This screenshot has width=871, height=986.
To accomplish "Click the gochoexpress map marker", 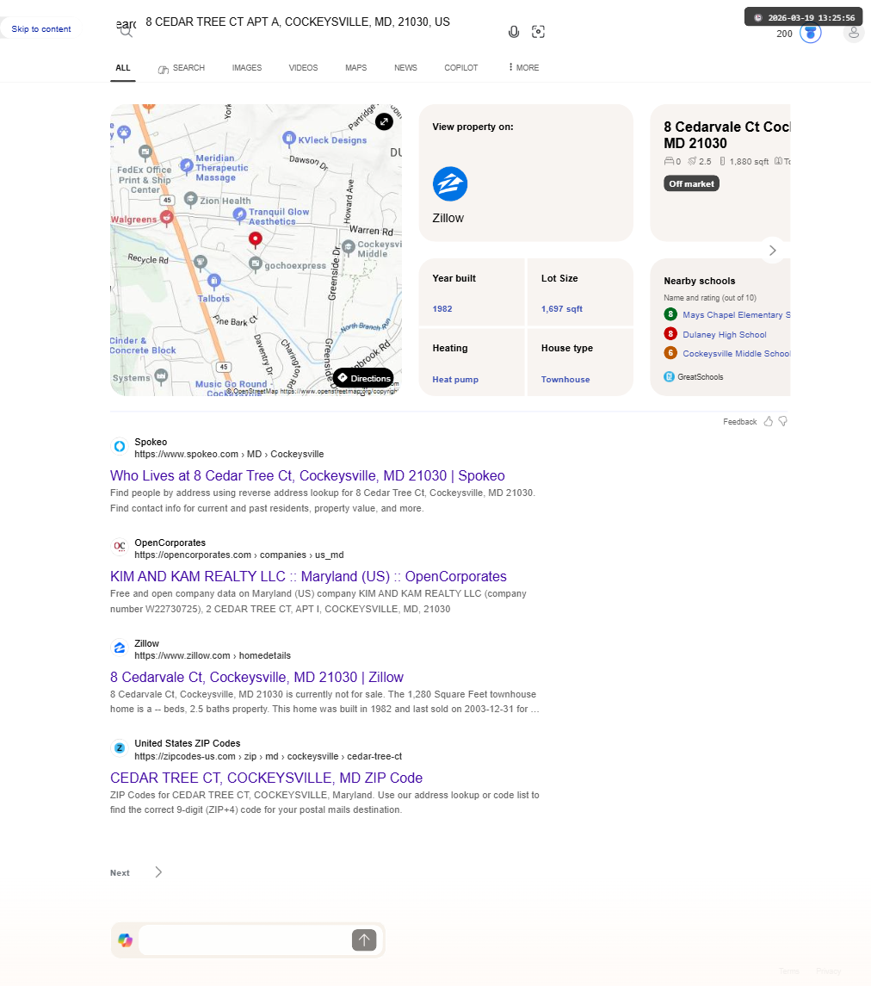I will click(x=255, y=264).
